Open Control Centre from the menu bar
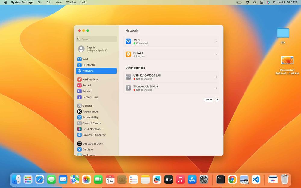This screenshot has width=301, height=188. pos(261,2)
